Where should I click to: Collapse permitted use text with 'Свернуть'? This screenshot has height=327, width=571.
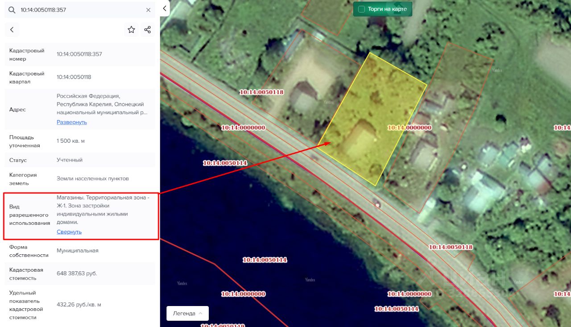tap(69, 232)
